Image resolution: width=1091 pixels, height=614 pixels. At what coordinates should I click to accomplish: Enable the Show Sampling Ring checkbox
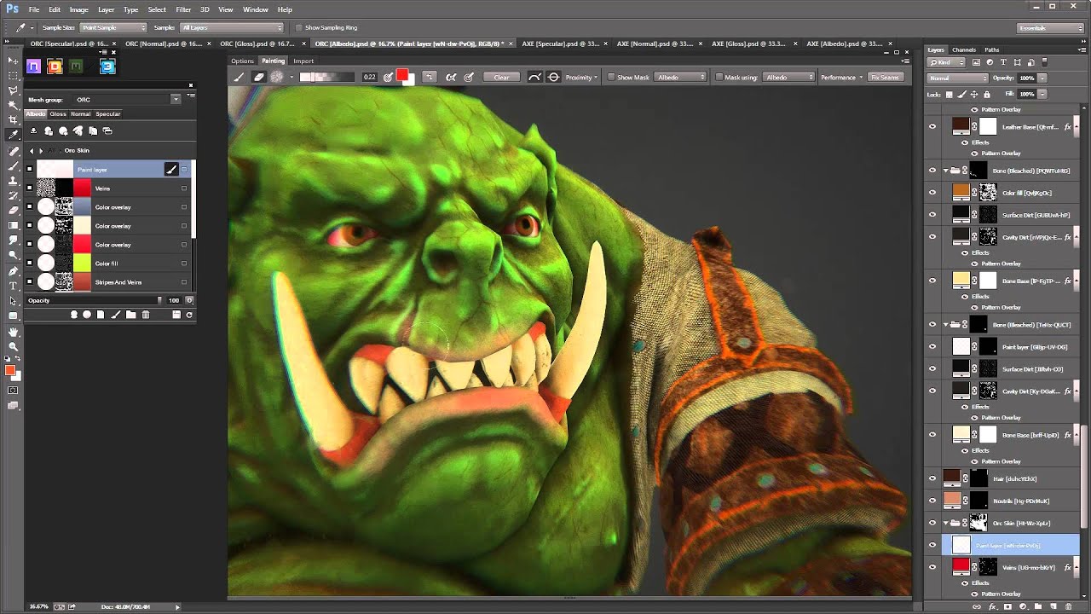click(298, 28)
